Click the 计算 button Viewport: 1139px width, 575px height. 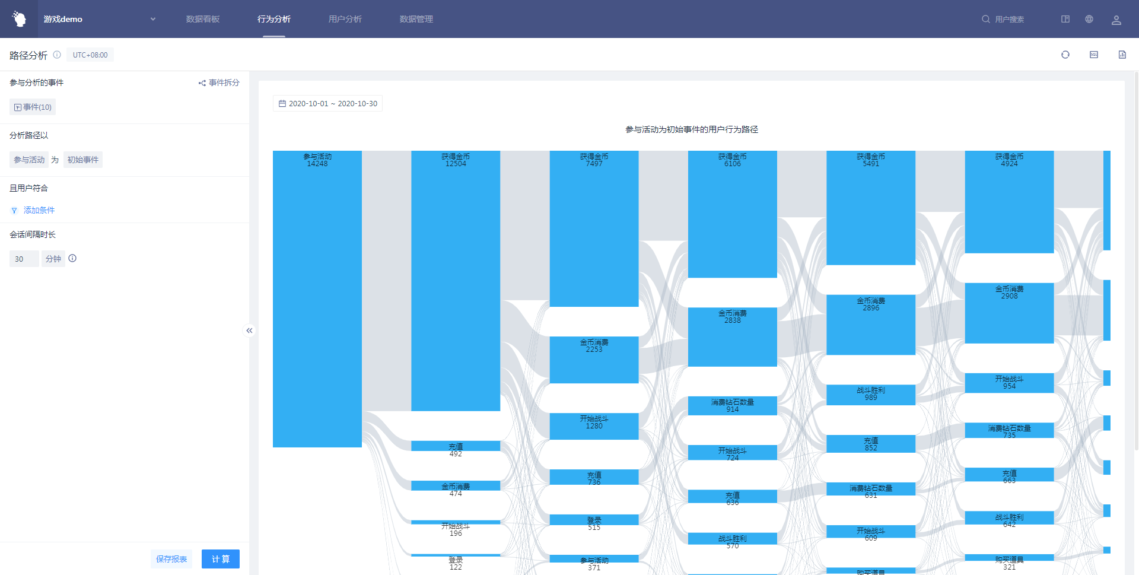220,559
